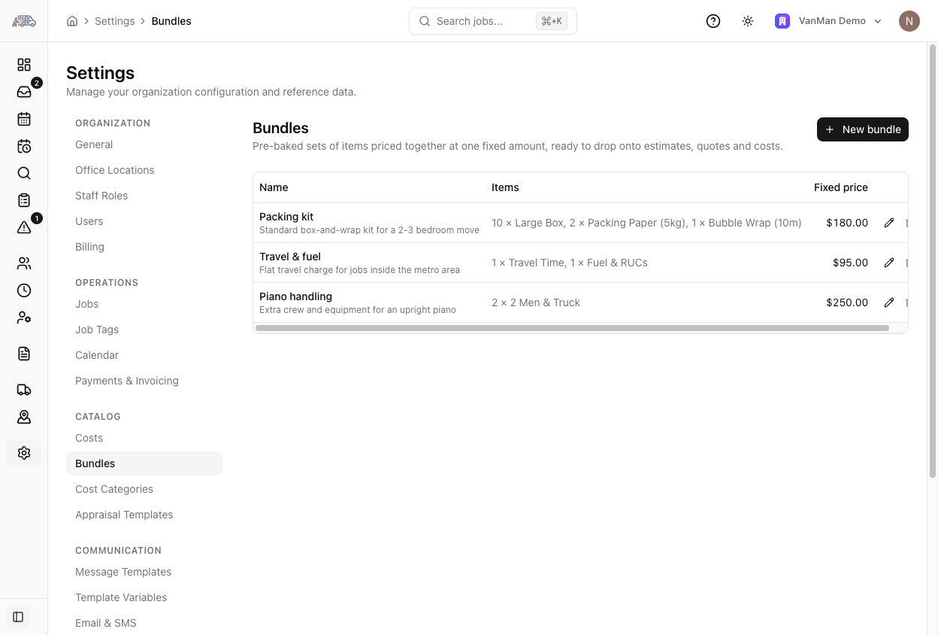Open General settings
The height and width of the screenshot is (635, 938).
point(94,144)
